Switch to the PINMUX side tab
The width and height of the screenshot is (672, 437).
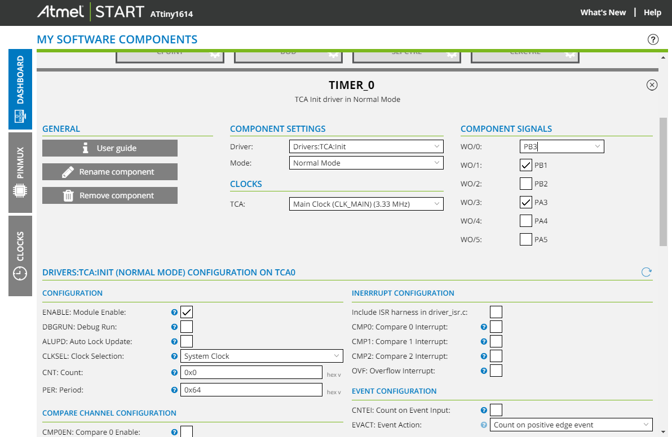click(20, 173)
